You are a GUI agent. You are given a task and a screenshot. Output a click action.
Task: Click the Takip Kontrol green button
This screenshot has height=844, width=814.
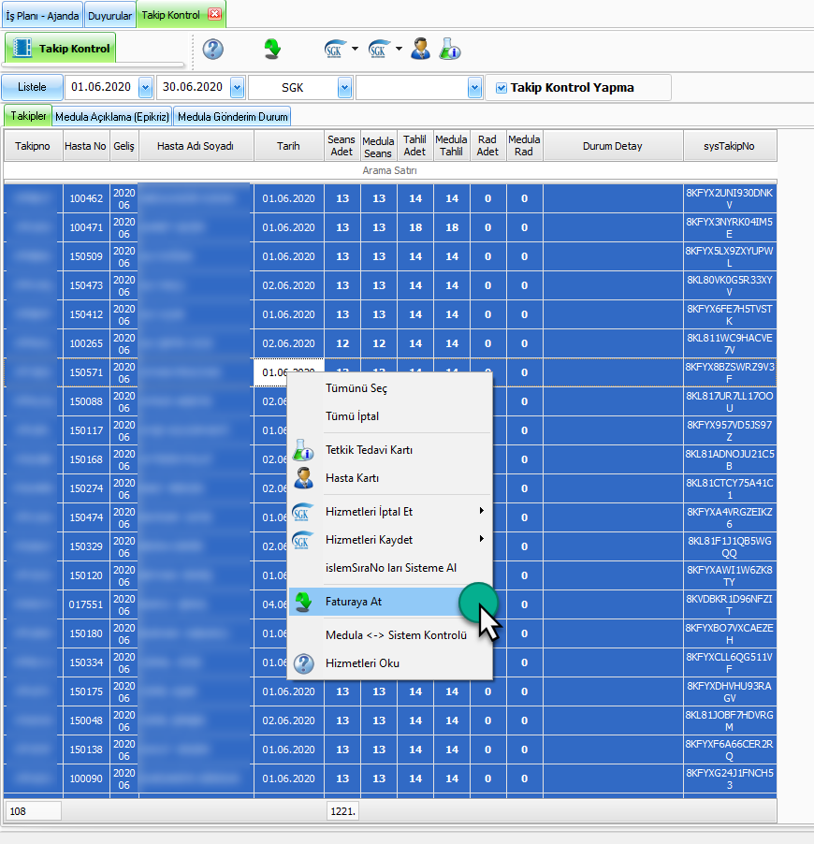(60, 48)
